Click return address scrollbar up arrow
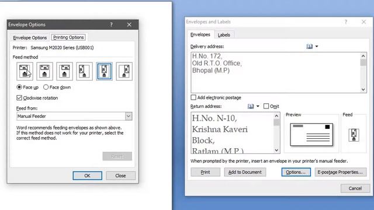This screenshot has width=374, height=210. pyautogui.click(x=276, y=116)
